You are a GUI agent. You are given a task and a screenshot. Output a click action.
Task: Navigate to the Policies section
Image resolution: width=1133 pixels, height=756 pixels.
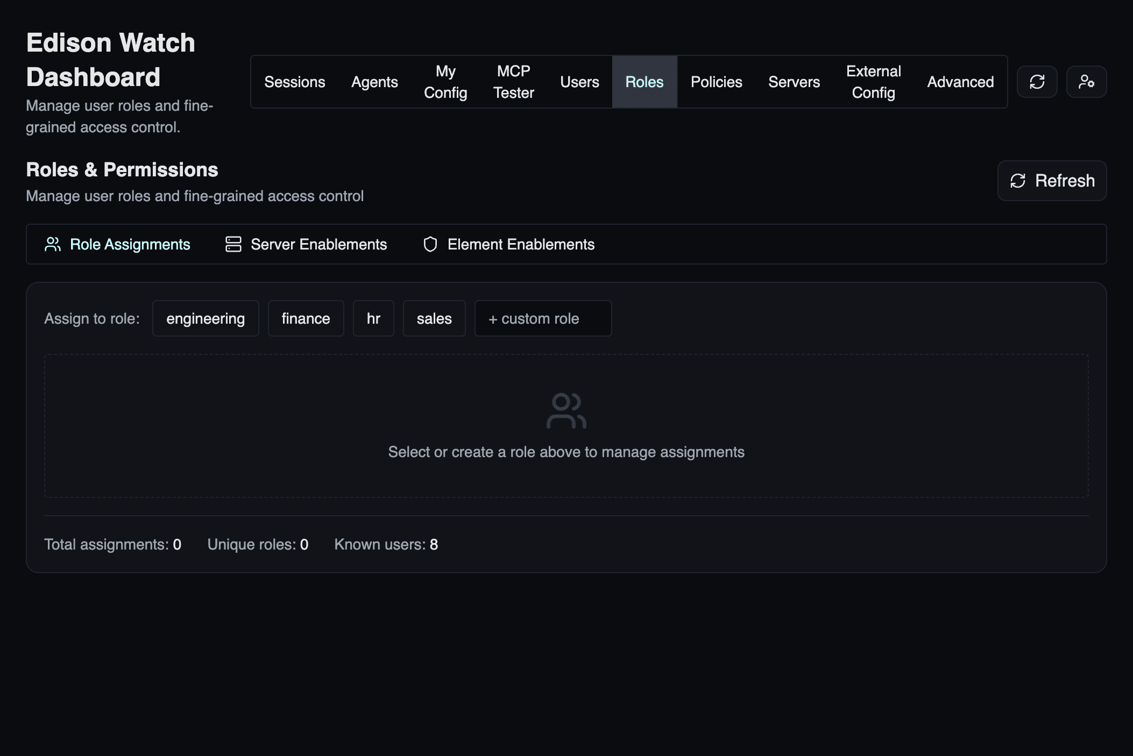[x=716, y=82]
